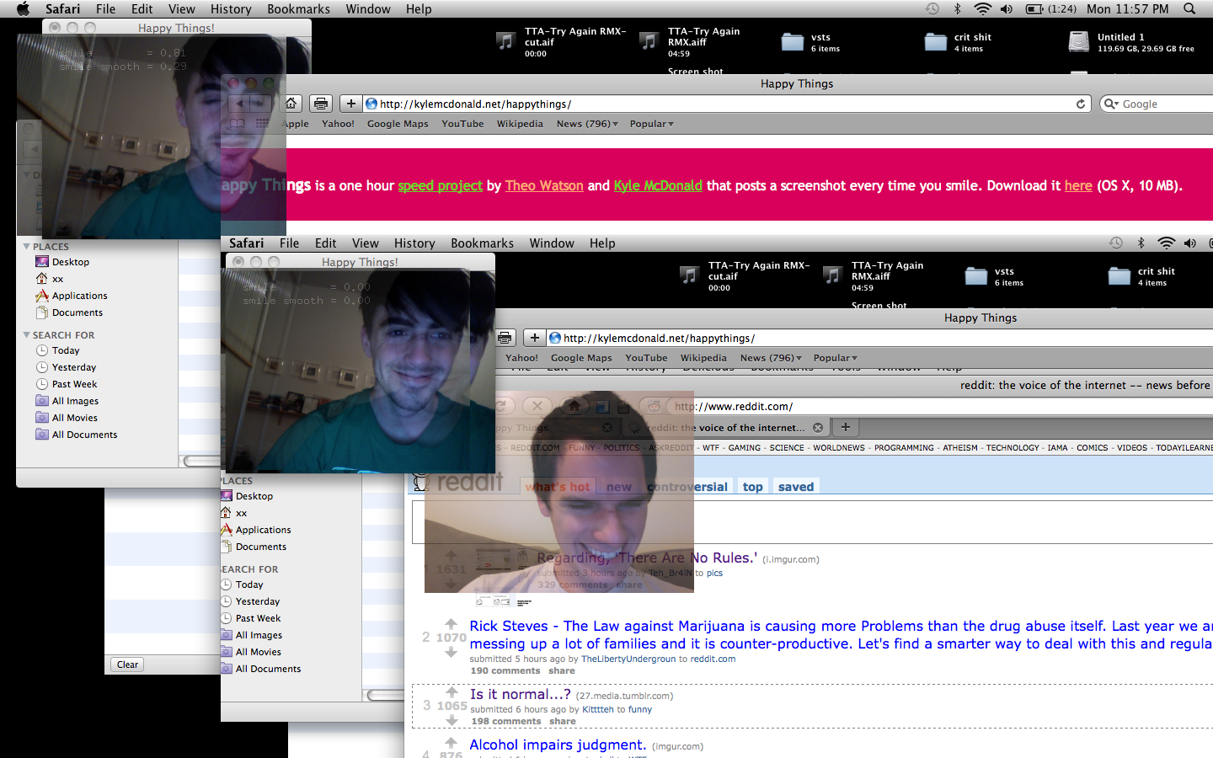
Task: Open the Apple menu in the top menu bar
Action: [23, 9]
